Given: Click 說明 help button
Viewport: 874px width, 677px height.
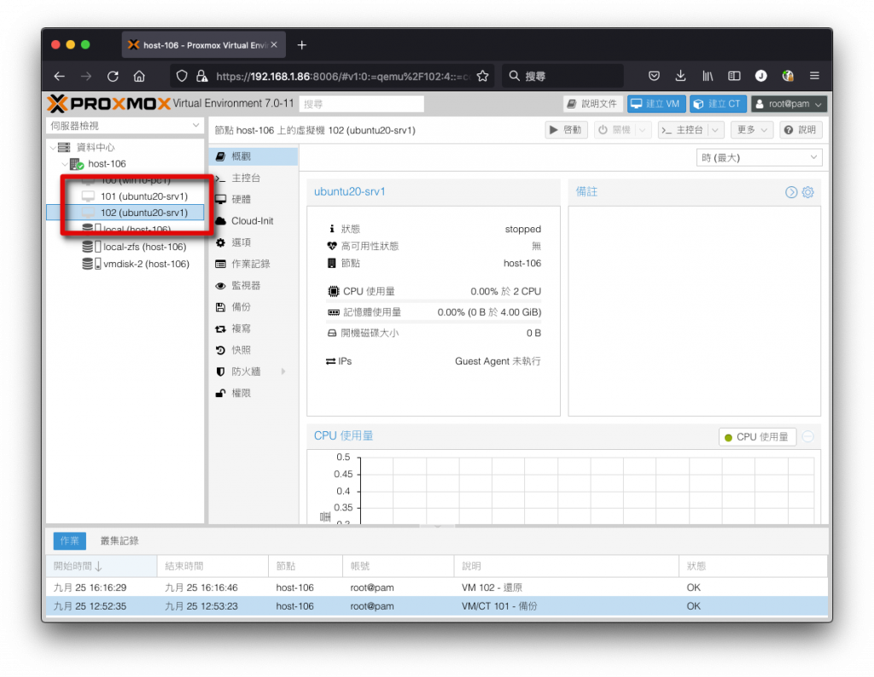Looking at the screenshot, I should click(801, 131).
